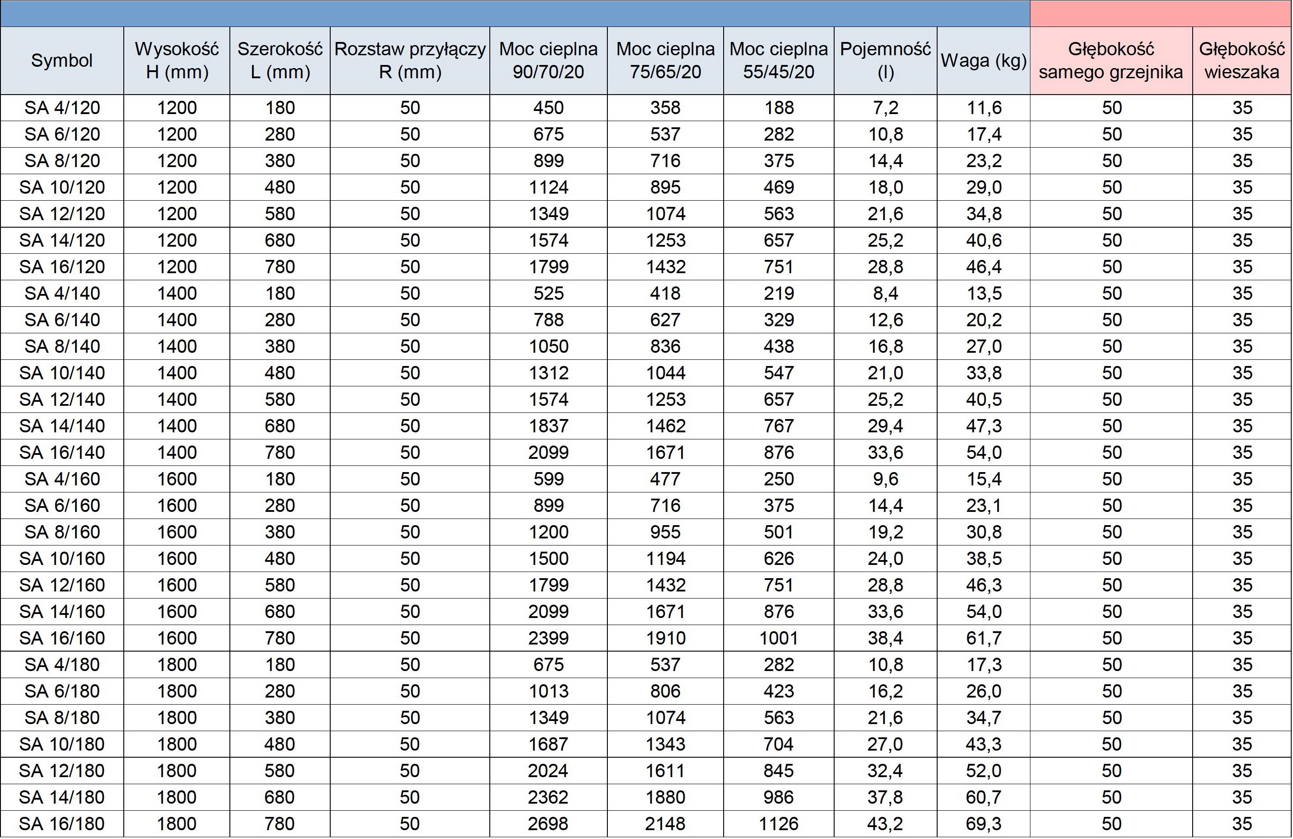Screen dimensions: 1293x839
Task: Select the Rozstaw przyłączy R header
Action: (410, 60)
